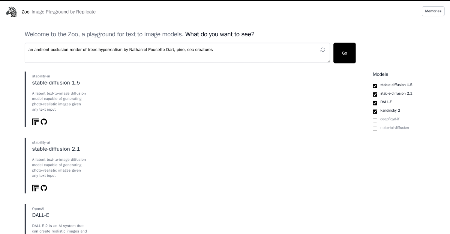Open the Memories button
This screenshot has height=234, width=450.
pyautogui.click(x=433, y=11)
